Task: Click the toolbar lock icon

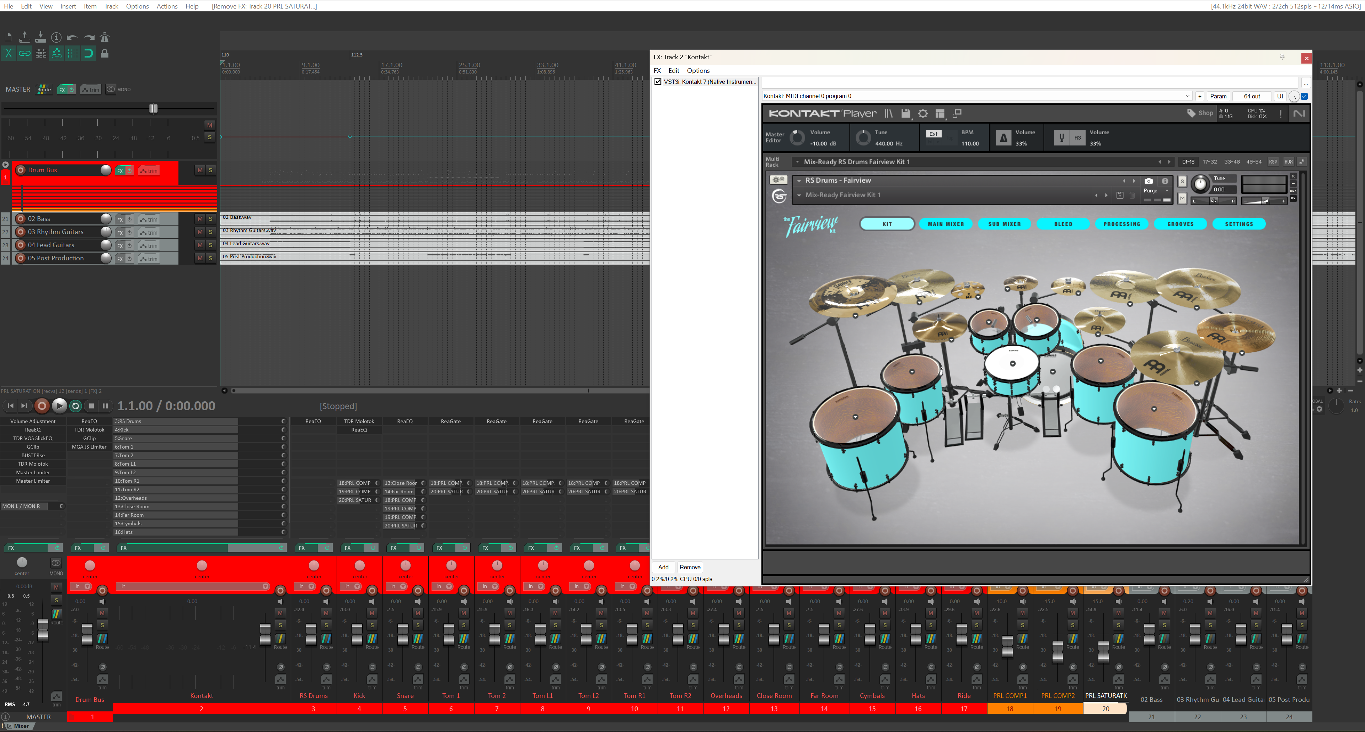Action: 105,53
